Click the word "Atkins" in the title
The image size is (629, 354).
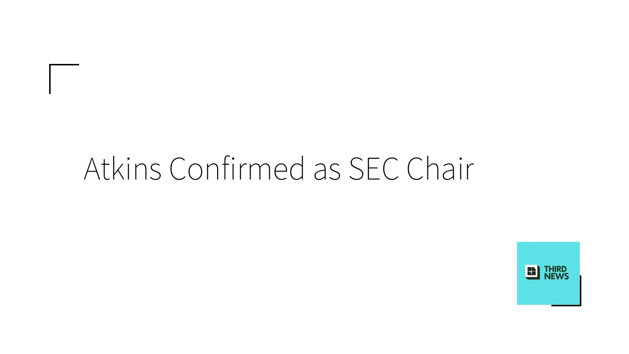[x=122, y=169]
